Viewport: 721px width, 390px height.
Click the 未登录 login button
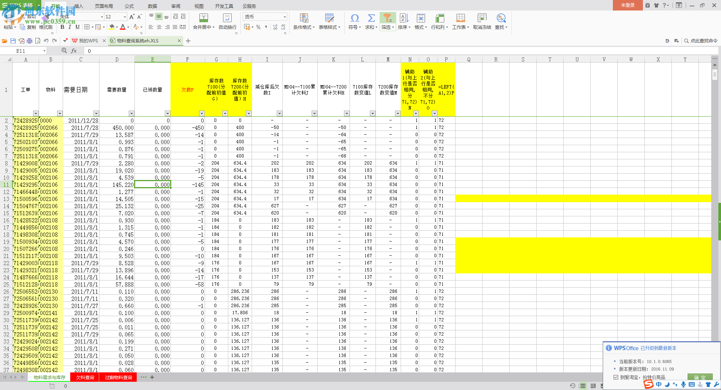tap(627, 5)
